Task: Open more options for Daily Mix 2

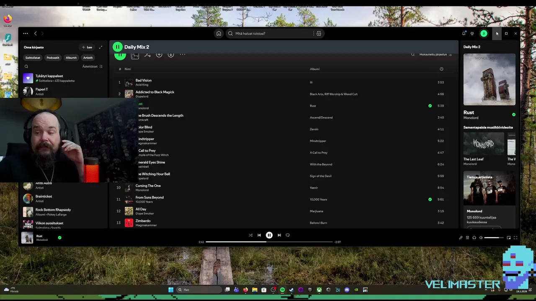Action: [183, 54]
